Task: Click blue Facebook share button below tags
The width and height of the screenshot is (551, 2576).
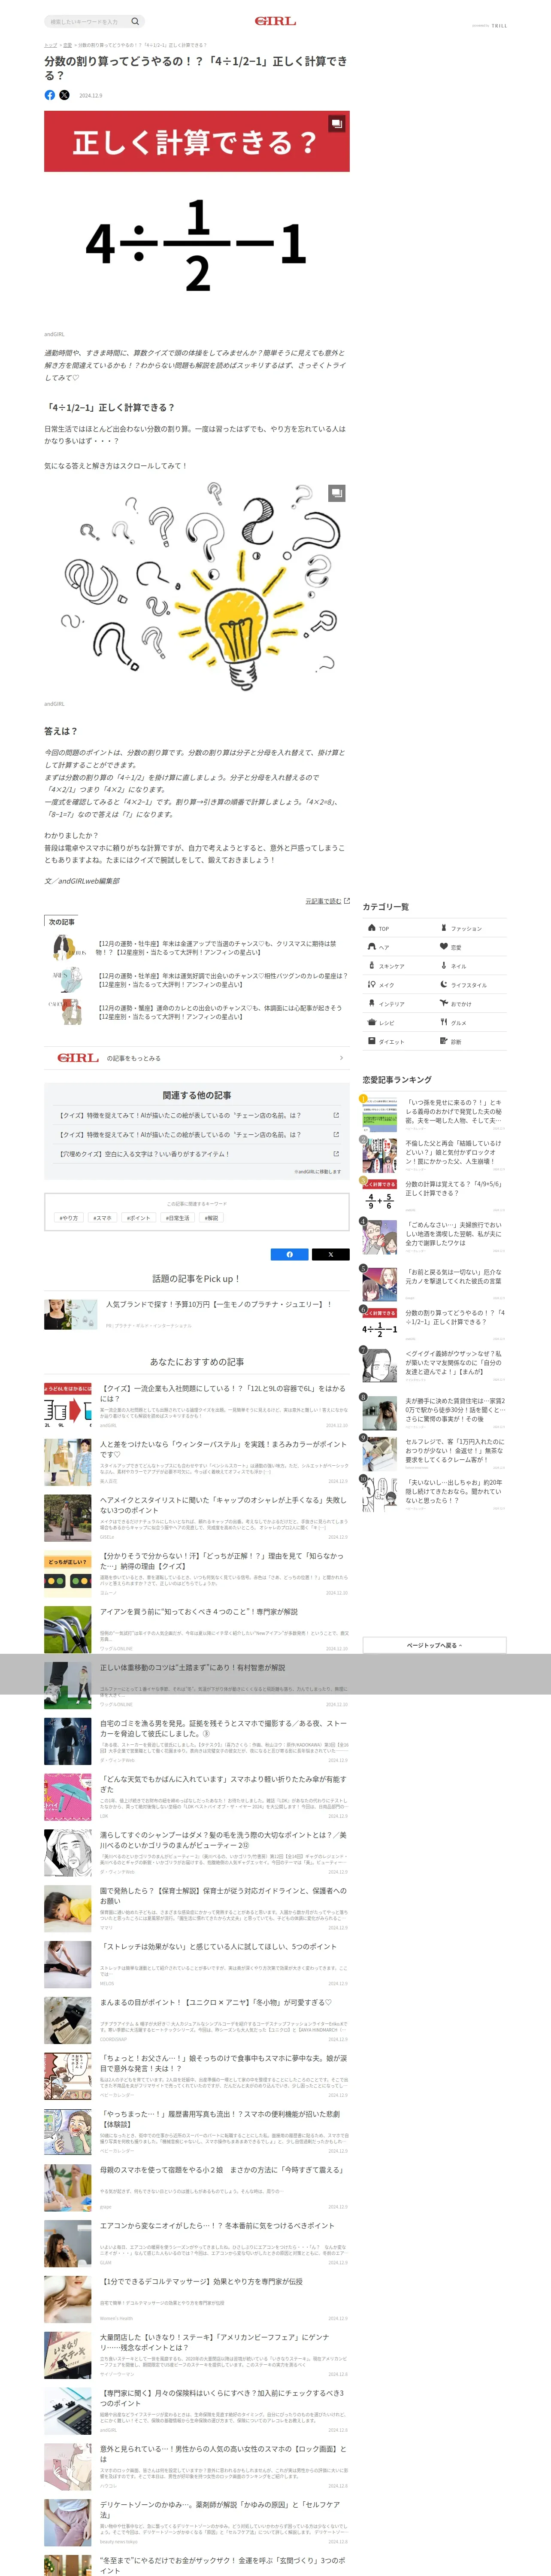Action: point(290,1254)
